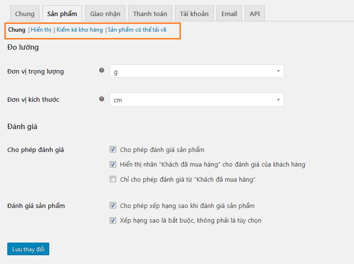354x264 pixels.
Task: Toggle Cho phép xếp hạng sao checkbox
Action: [113, 206]
